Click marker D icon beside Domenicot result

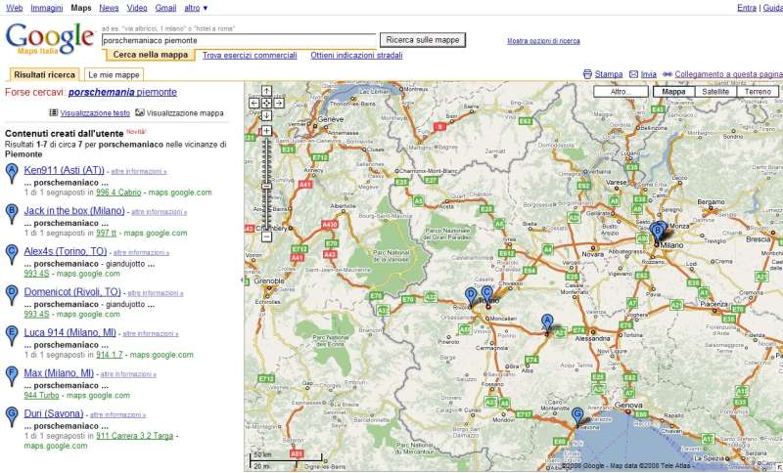click(12, 295)
